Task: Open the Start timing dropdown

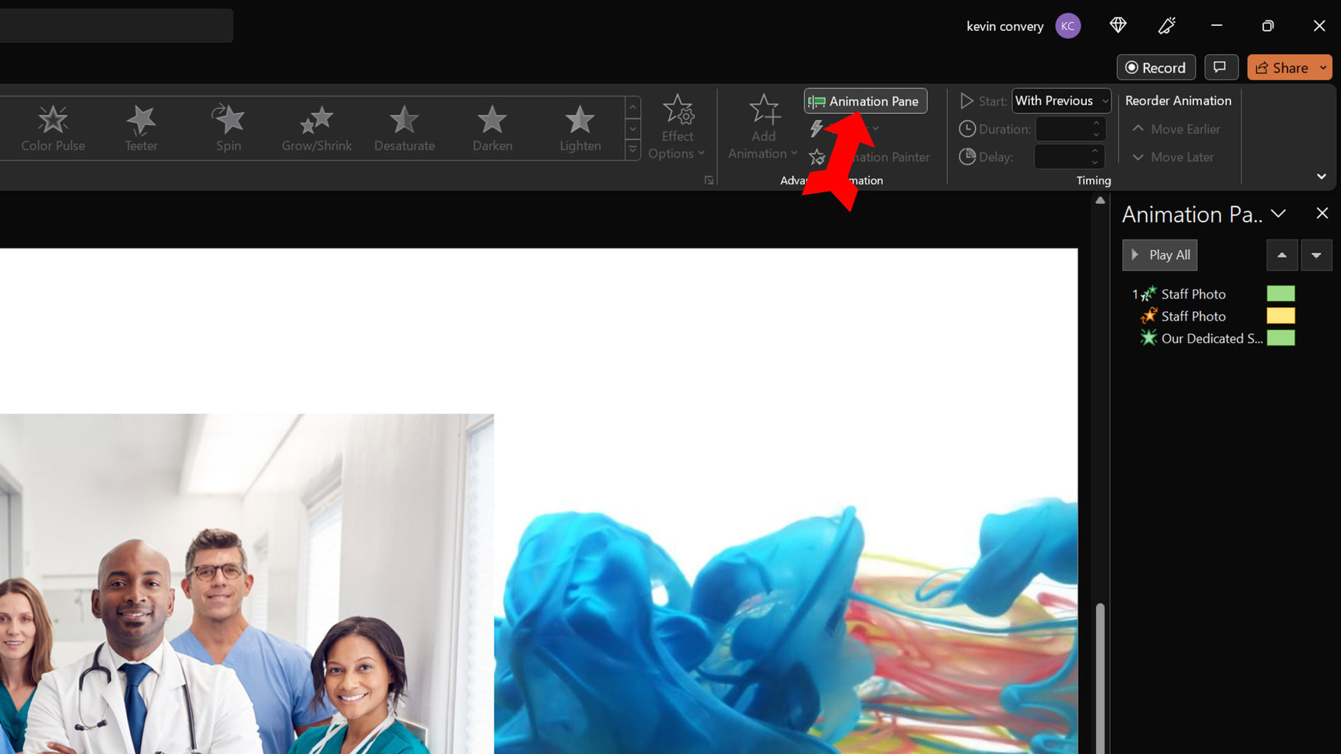Action: (1061, 101)
